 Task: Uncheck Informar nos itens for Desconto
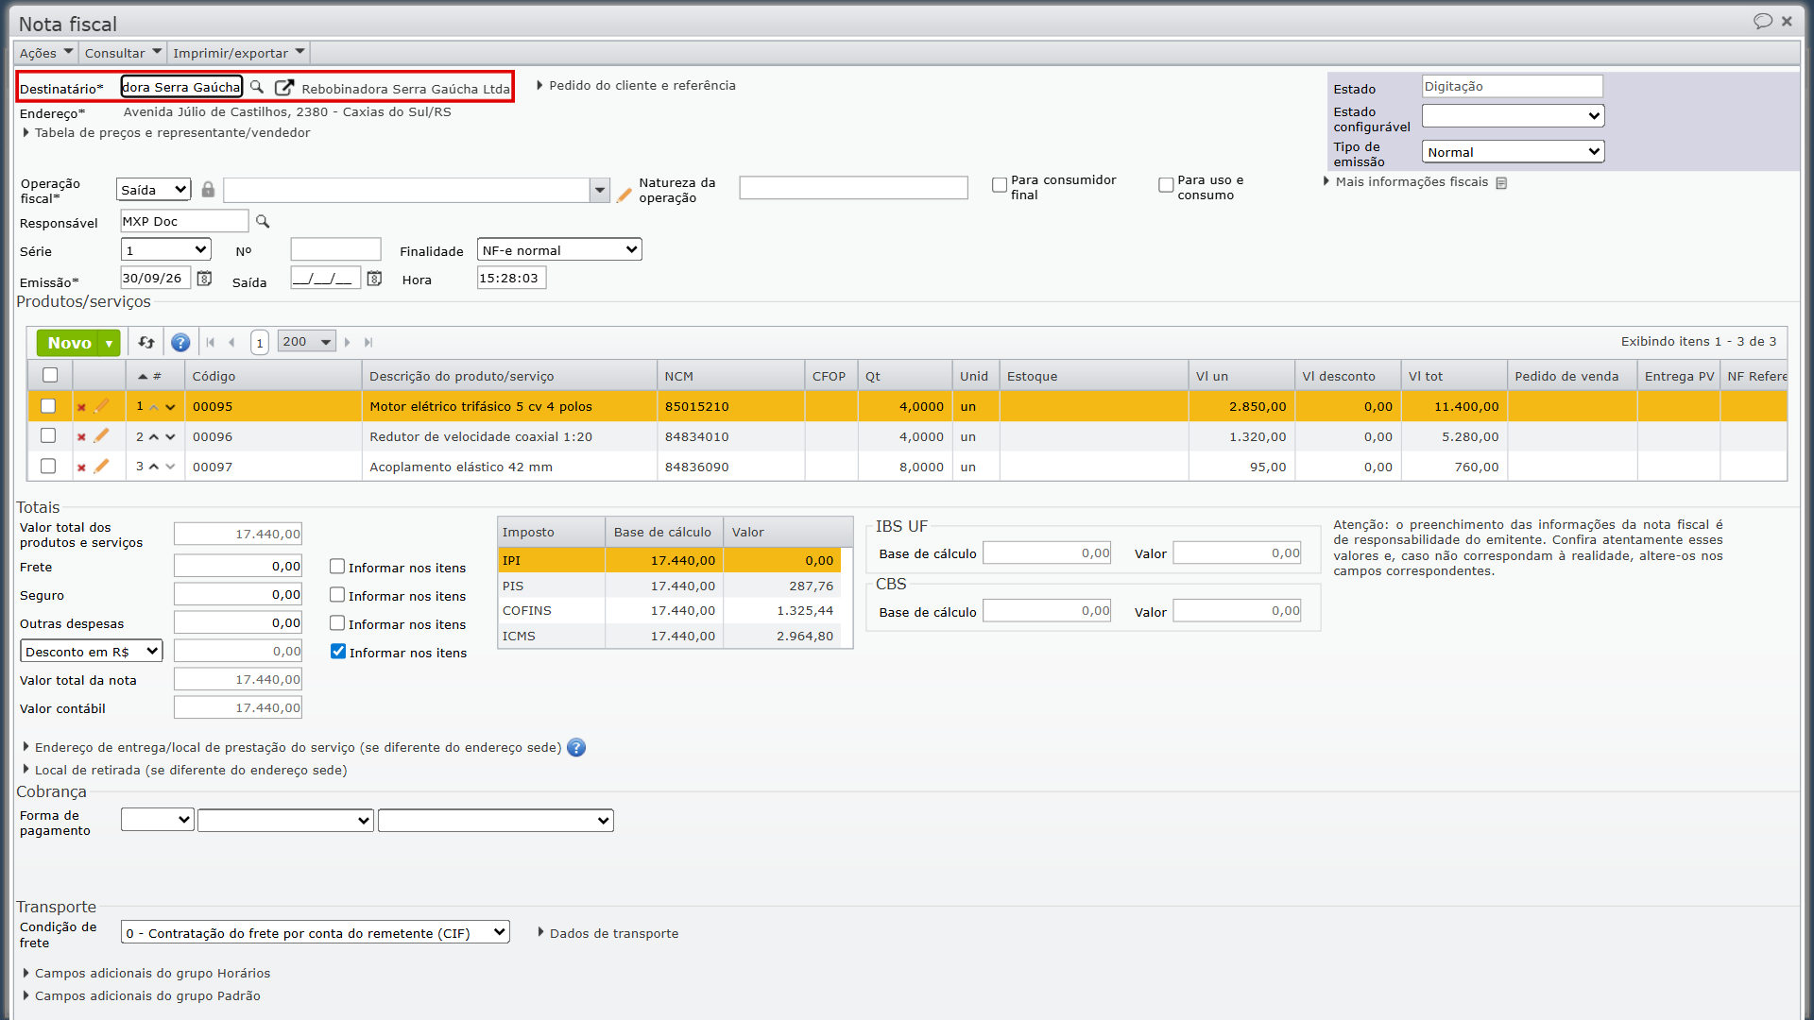click(338, 652)
